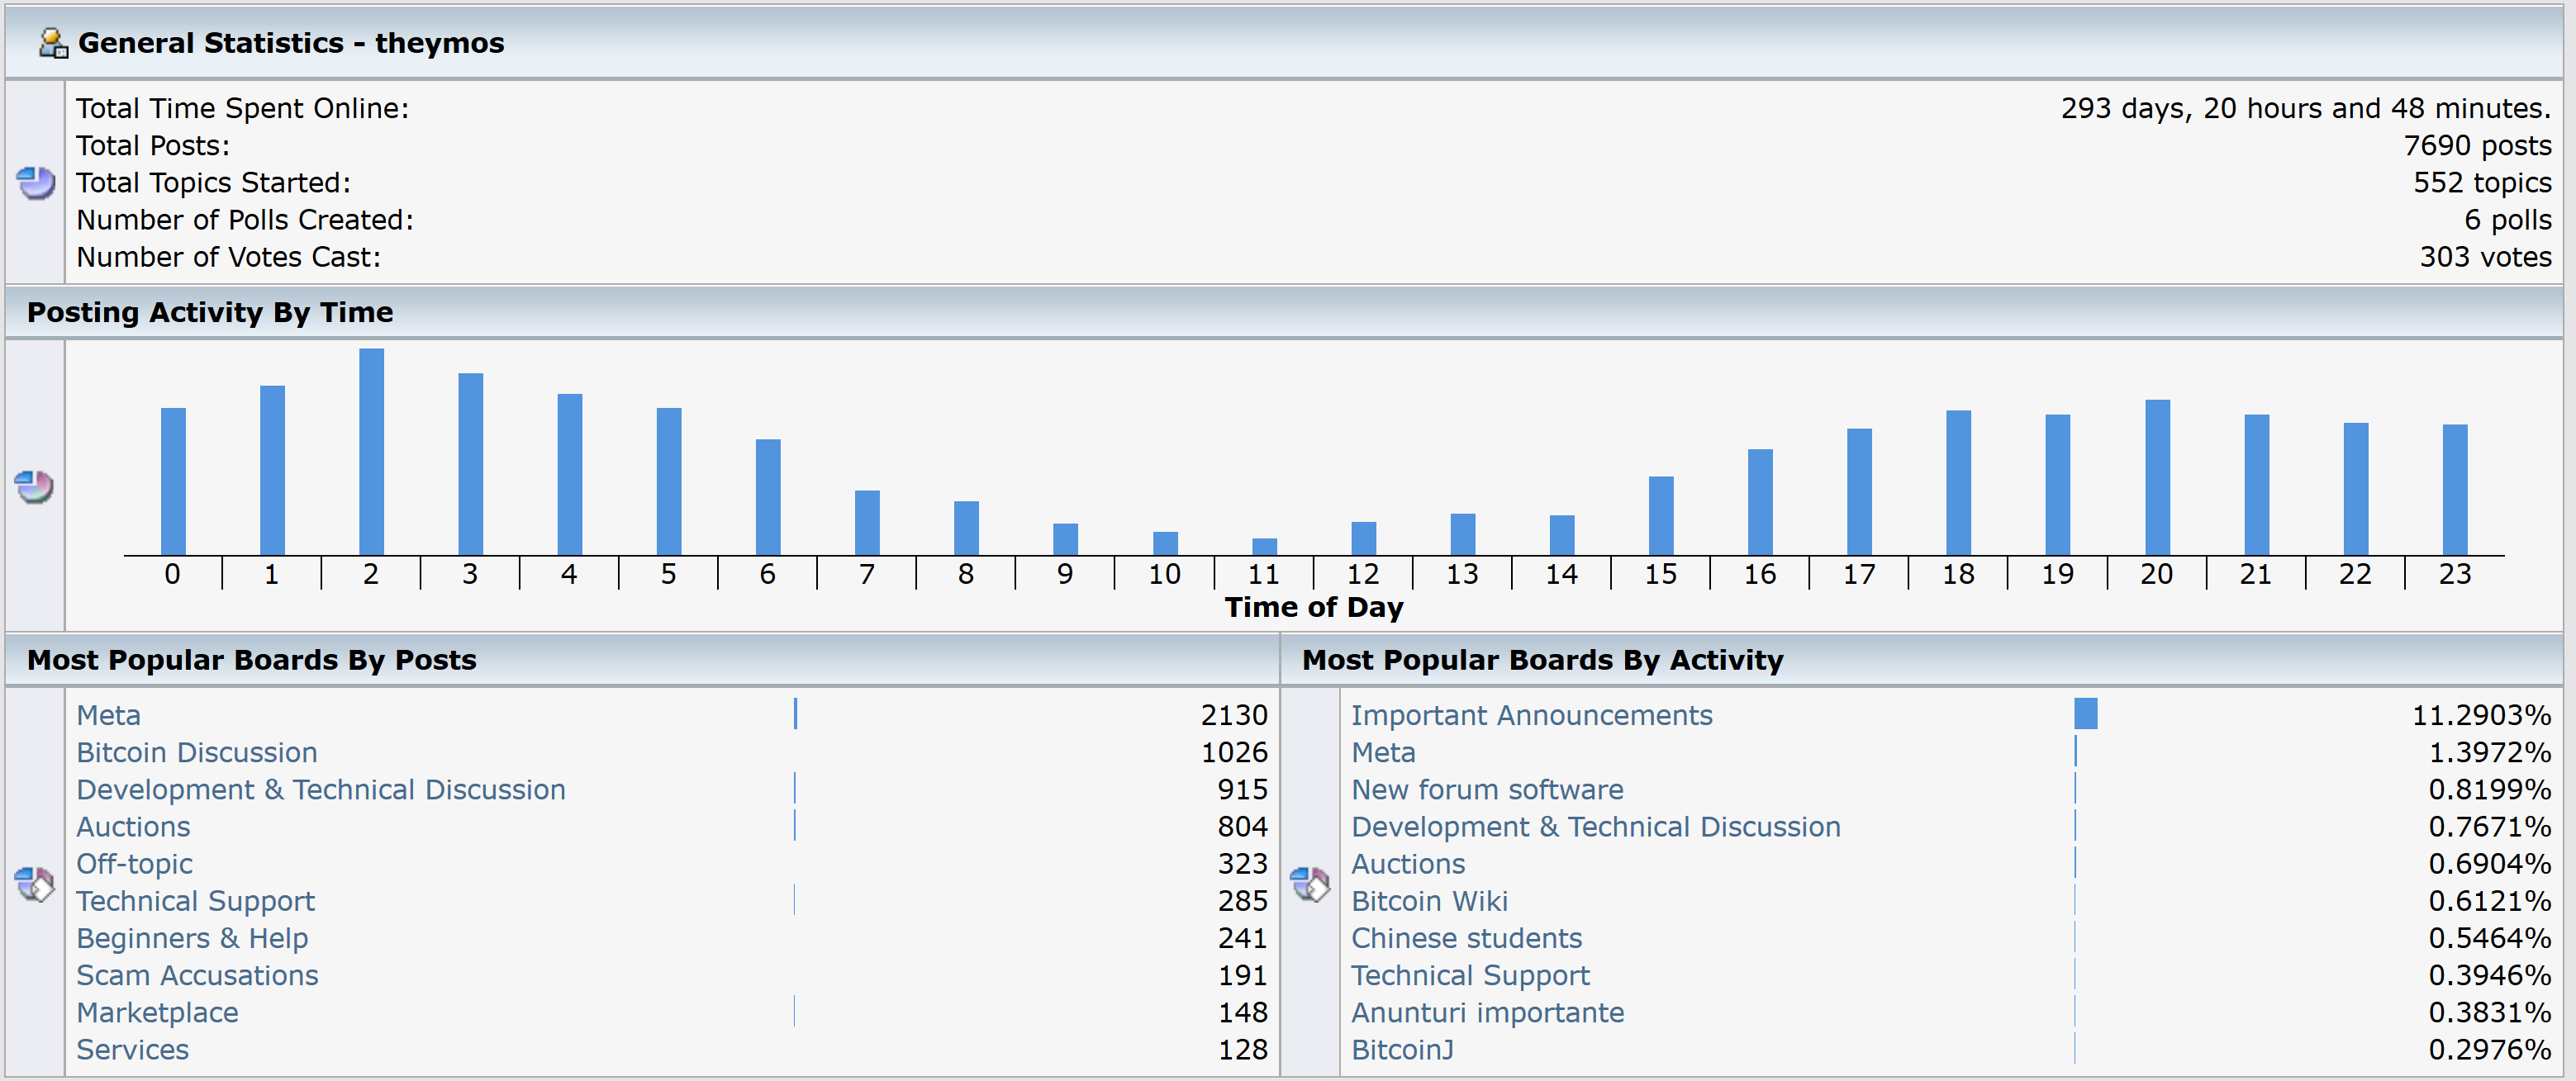
Task: Open the Bitcoin Discussion board link
Action: pyautogui.click(x=197, y=752)
